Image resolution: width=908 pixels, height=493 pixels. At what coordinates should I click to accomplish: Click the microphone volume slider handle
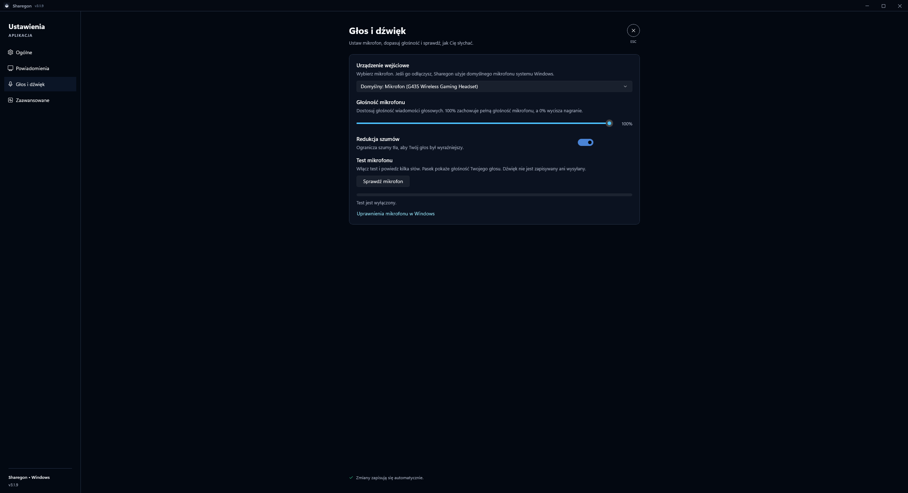(609, 124)
